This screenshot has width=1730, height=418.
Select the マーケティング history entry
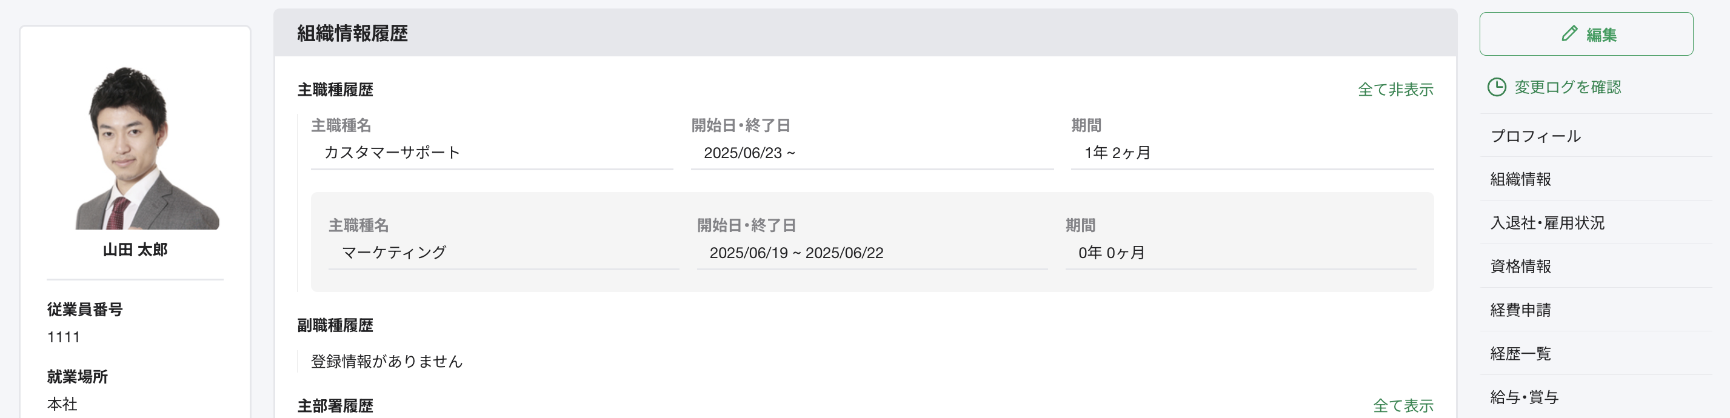872,242
